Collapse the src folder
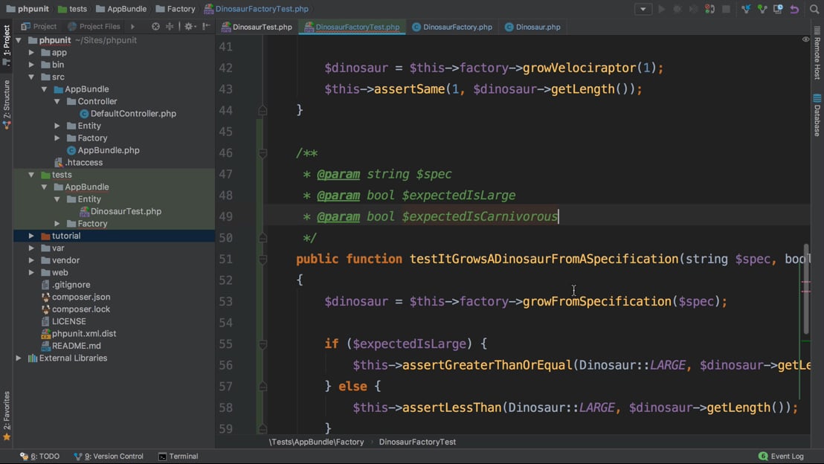Image resolution: width=824 pixels, height=464 pixels. (x=31, y=77)
